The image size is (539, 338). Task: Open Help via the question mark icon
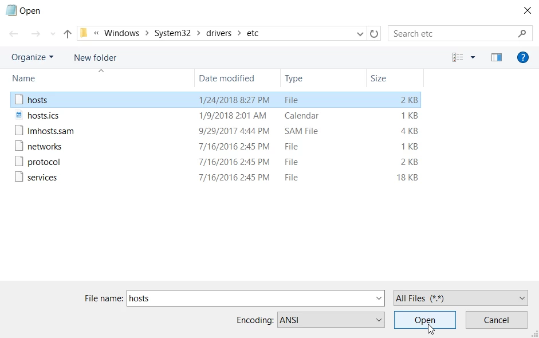pos(522,57)
